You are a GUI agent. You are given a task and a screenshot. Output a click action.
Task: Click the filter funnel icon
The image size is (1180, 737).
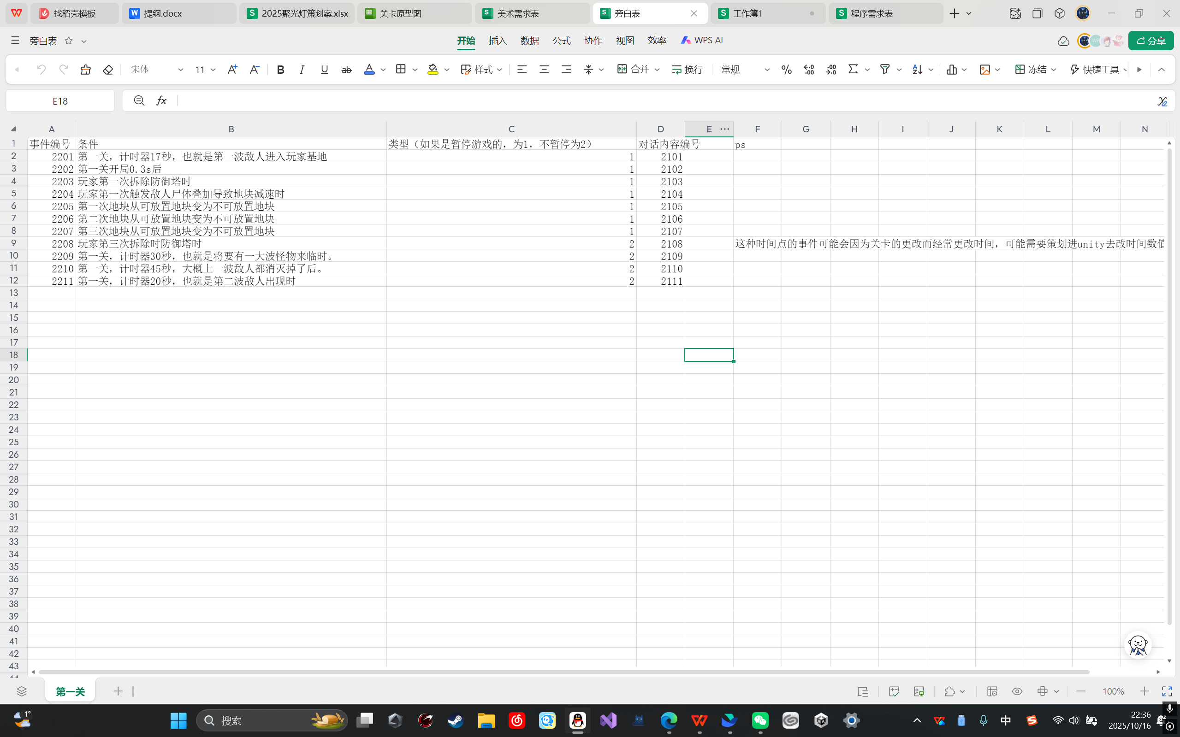click(884, 70)
